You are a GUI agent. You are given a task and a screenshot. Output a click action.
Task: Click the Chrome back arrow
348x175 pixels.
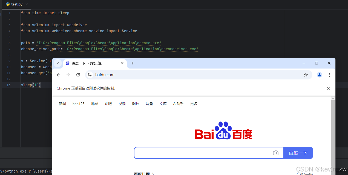[x=58, y=75]
